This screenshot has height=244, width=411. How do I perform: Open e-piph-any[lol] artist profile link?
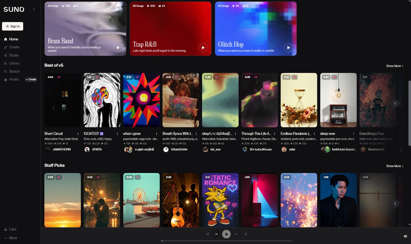(x=144, y=149)
